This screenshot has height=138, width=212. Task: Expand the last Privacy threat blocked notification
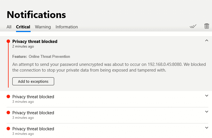tap(207, 128)
